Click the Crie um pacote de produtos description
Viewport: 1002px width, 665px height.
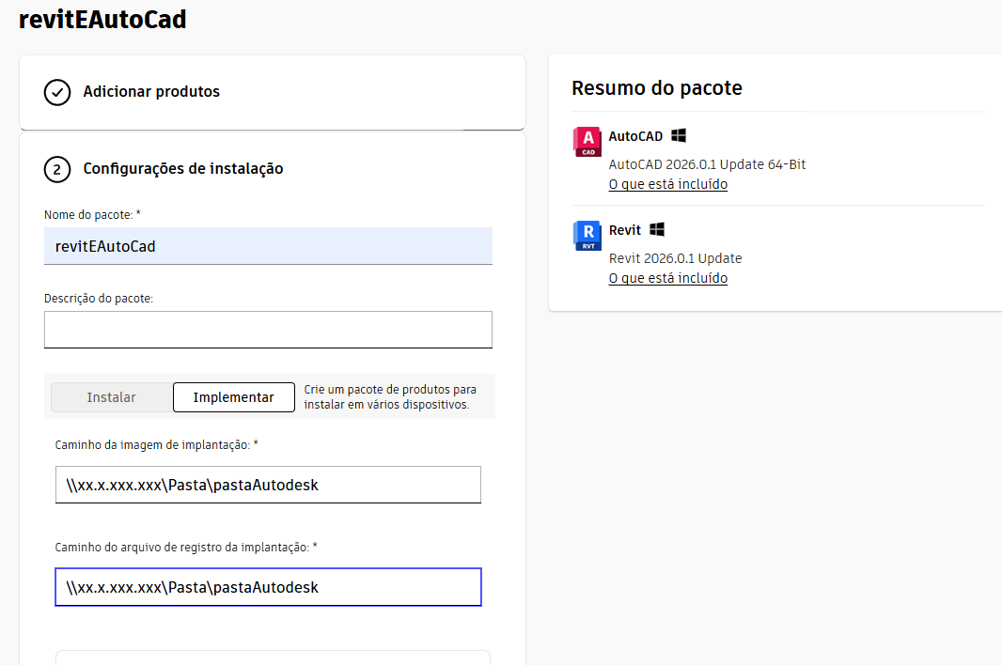pos(390,396)
